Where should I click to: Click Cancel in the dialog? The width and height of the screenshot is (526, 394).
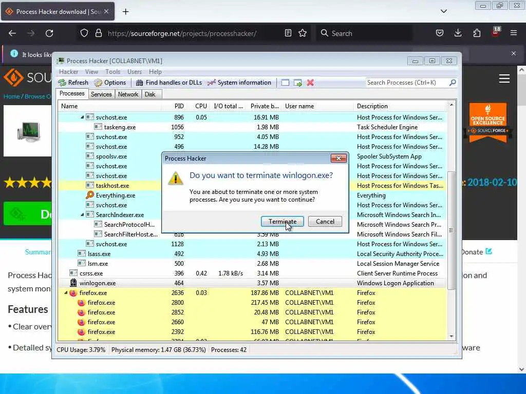pyautogui.click(x=325, y=222)
